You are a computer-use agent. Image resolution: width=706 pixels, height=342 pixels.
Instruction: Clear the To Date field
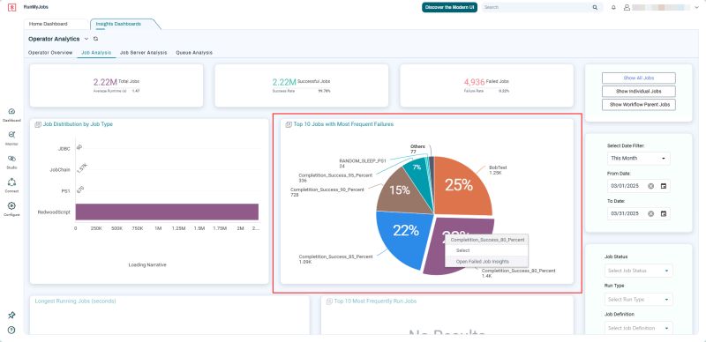pos(650,213)
